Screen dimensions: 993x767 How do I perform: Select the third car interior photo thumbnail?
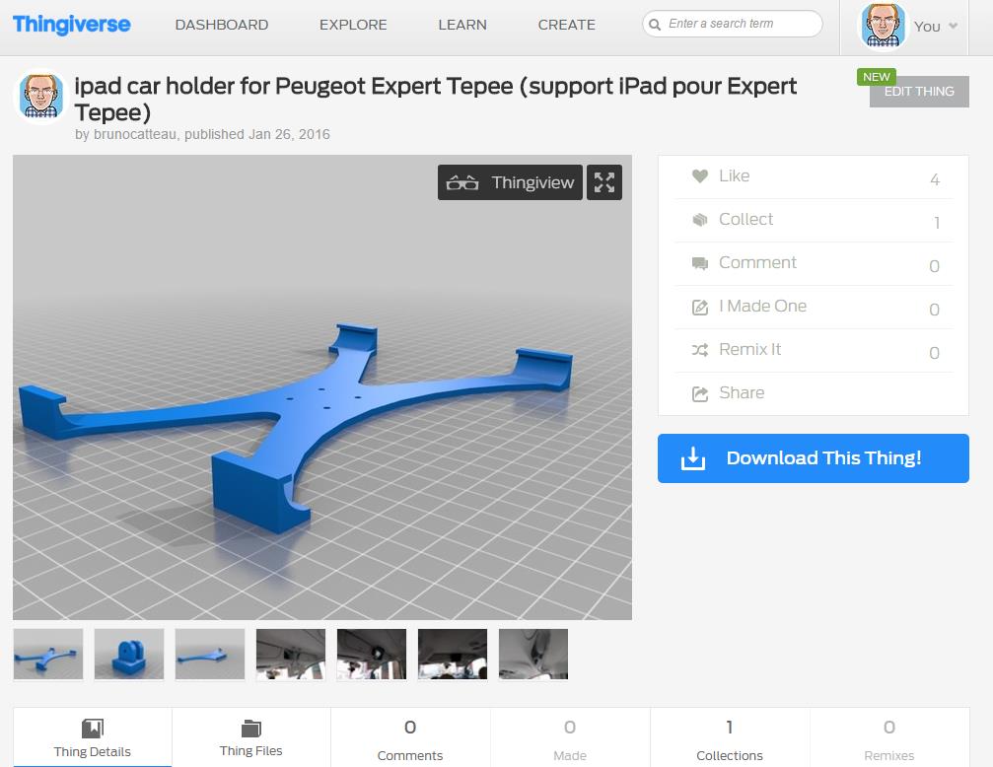tap(453, 654)
